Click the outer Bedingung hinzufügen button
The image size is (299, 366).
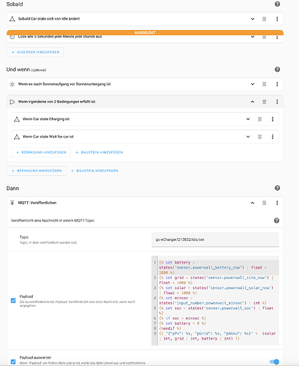37,171
